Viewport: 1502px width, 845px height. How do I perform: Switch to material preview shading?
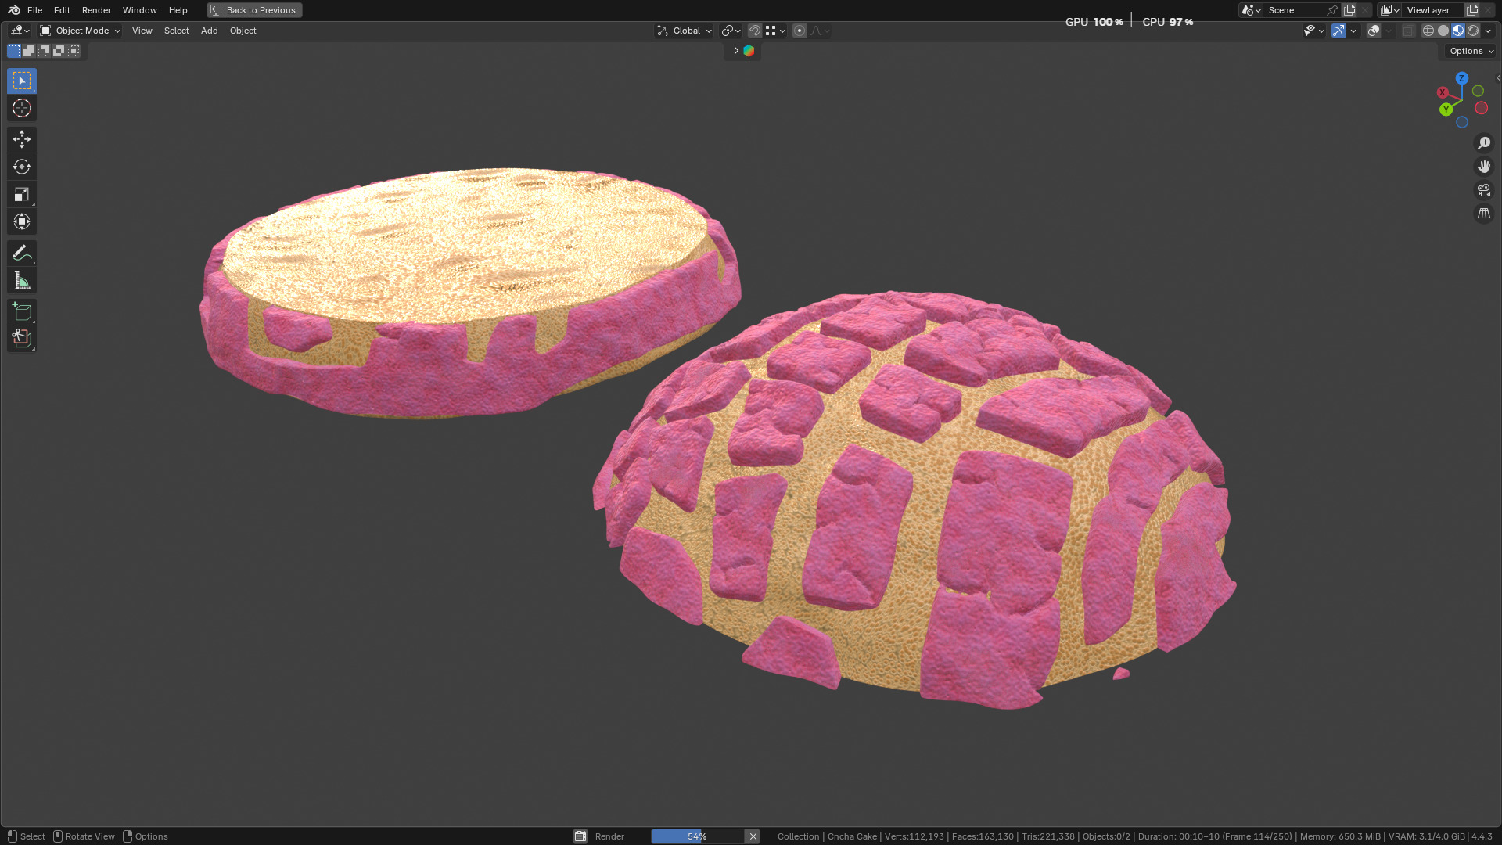point(1458,31)
